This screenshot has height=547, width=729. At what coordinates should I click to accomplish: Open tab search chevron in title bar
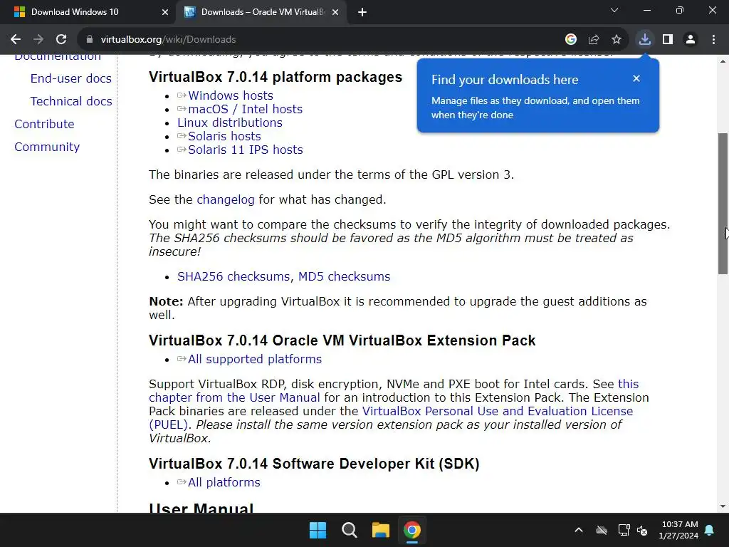614,10
